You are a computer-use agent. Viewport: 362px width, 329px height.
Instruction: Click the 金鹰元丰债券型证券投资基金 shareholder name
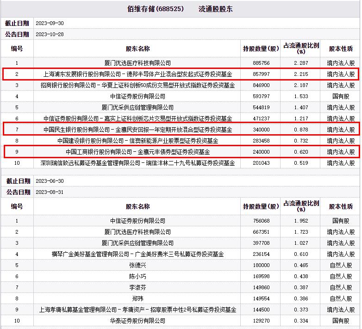coord(137,152)
